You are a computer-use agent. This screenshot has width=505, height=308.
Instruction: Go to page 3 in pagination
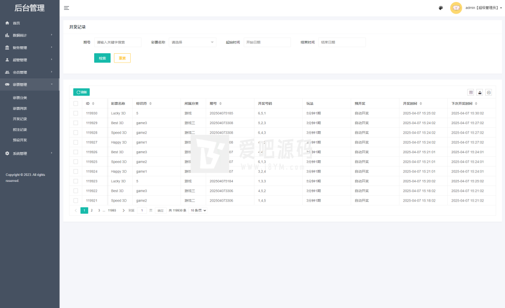(x=99, y=210)
